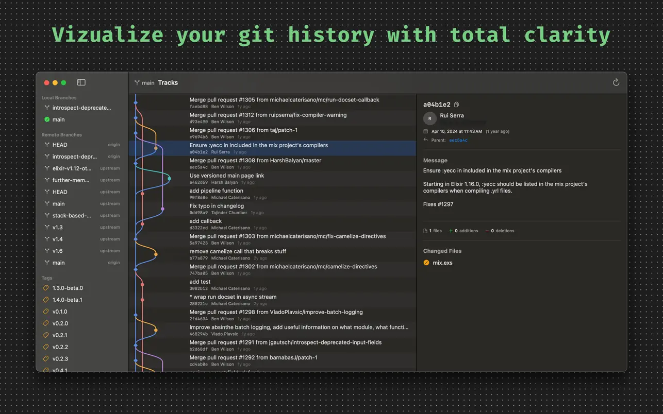Copy commit hash a04b1e2 using clipboard icon

(457, 105)
